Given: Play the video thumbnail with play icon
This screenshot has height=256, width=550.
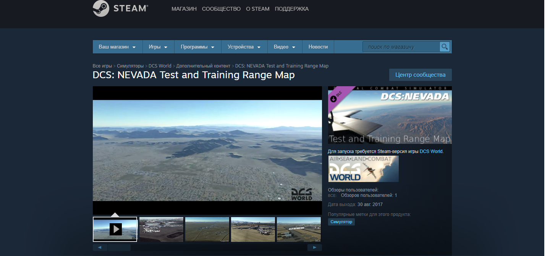Looking at the screenshot, I should pyautogui.click(x=115, y=229).
